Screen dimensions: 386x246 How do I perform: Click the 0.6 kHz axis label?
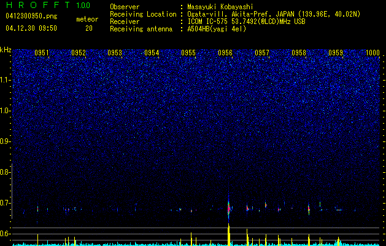click(x=6, y=234)
